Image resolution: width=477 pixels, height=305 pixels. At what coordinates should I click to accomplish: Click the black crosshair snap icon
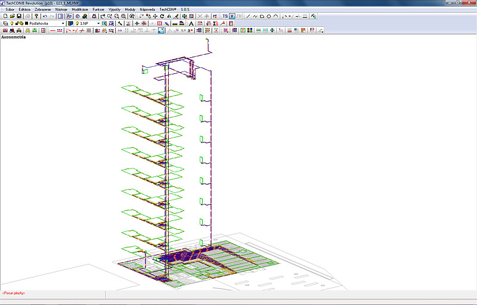137,23
